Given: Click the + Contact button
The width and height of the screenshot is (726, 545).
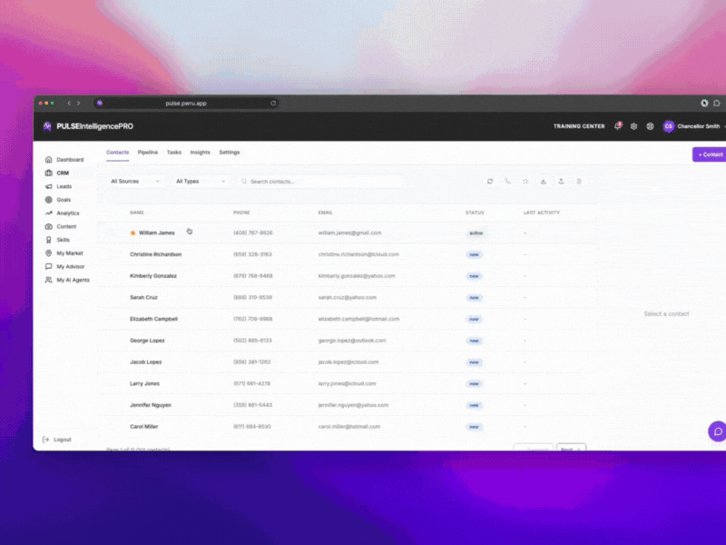Looking at the screenshot, I should coord(709,154).
